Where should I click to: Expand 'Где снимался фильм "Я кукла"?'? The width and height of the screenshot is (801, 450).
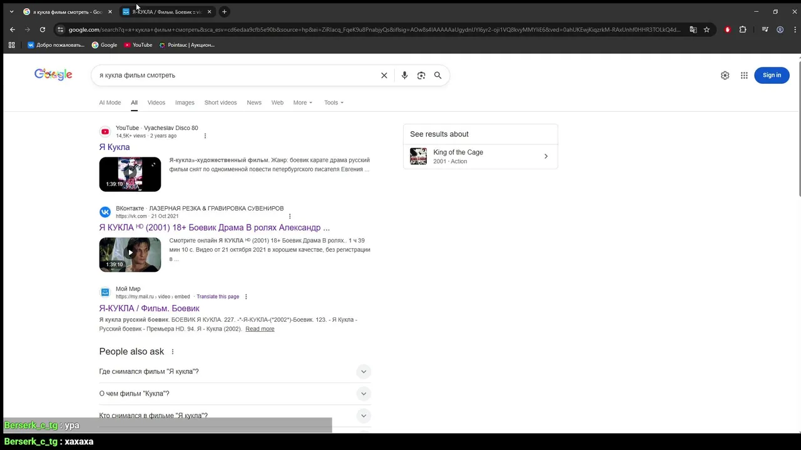pos(235,371)
